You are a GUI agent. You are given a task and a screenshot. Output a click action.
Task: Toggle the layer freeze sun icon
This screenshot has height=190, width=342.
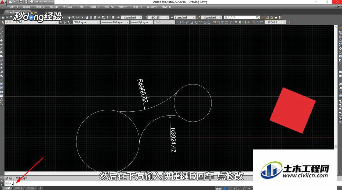tap(10, 22)
